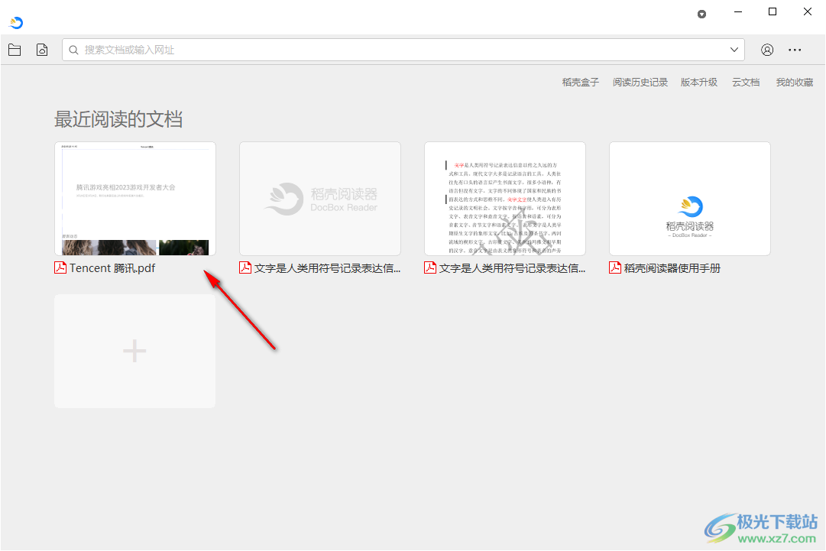The image size is (826, 551).
Task: Maximize the reader window
Action: [773, 11]
